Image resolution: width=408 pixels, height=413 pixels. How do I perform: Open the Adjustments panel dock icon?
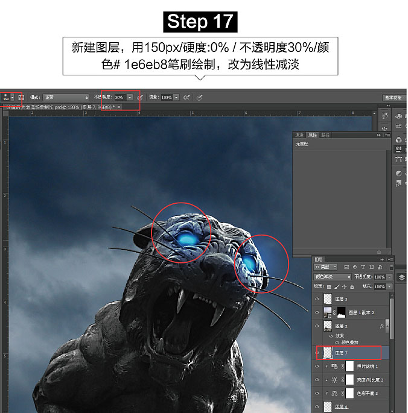(x=399, y=173)
